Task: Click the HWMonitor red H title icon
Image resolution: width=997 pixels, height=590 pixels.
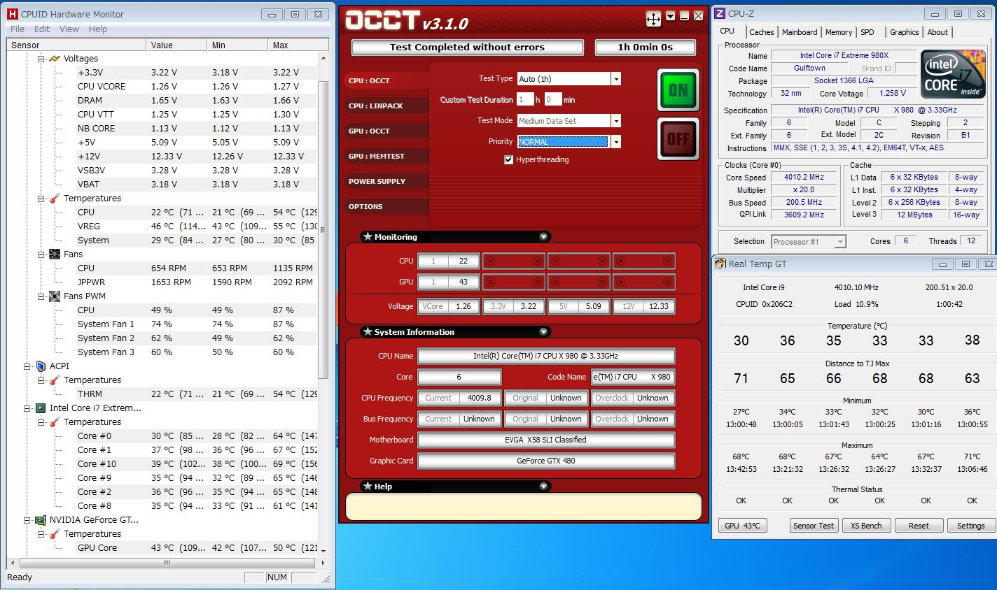Action: pyautogui.click(x=12, y=14)
